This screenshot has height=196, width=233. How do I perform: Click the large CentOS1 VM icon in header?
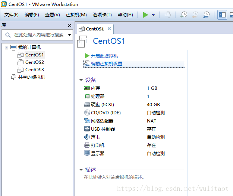coord(83,42)
